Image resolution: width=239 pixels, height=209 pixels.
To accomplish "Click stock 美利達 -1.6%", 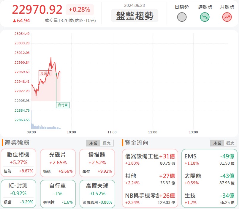I will point(58,202).
